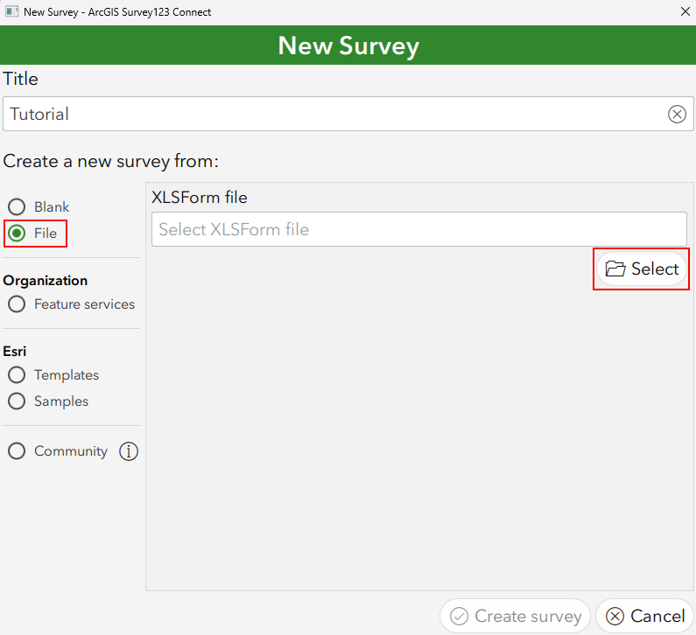
Task: Click the Community info icon
Action: [129, 451]
